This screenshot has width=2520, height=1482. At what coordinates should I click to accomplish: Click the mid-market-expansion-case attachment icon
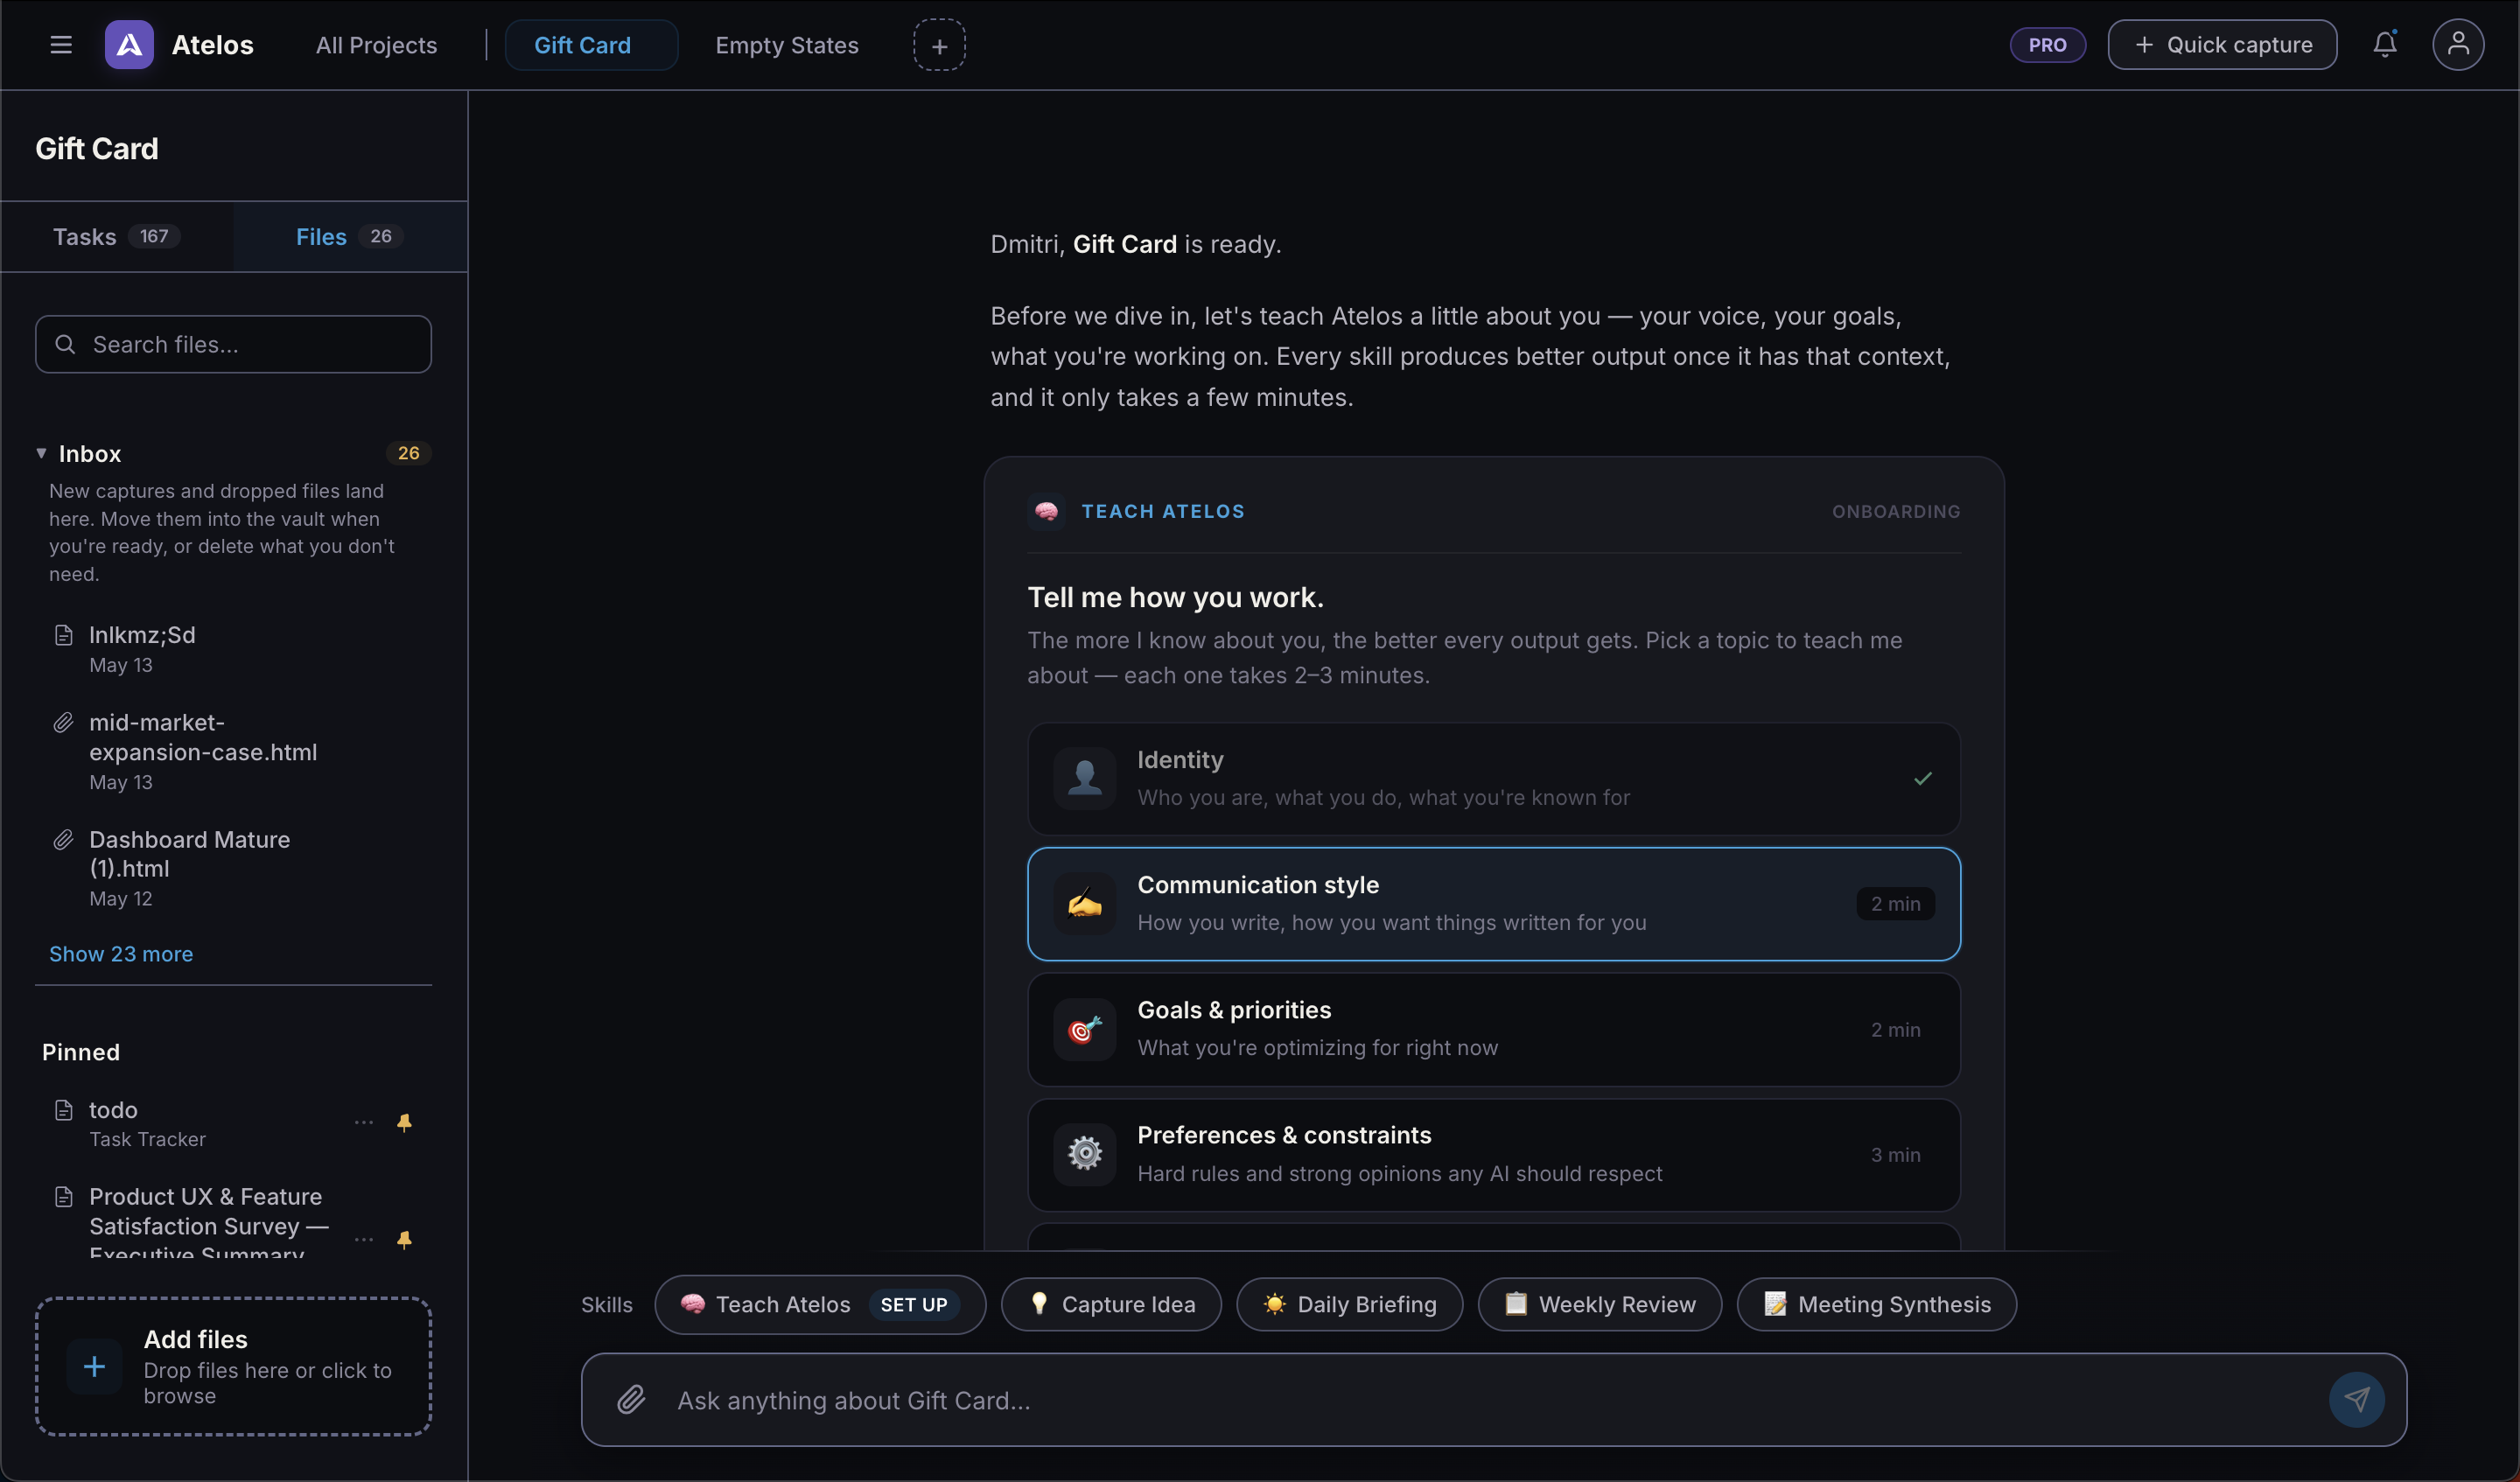click(x=64, y=722)
